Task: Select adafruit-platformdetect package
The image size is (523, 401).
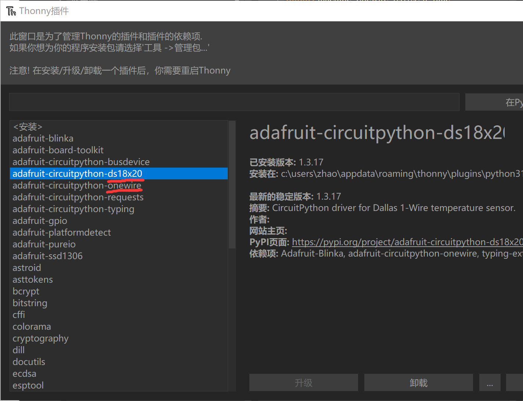Action: click(x=119, y=232)
